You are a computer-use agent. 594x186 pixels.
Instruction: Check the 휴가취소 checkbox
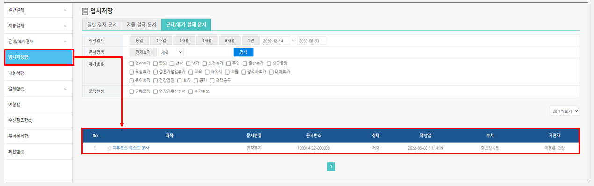tap(190, 91)
